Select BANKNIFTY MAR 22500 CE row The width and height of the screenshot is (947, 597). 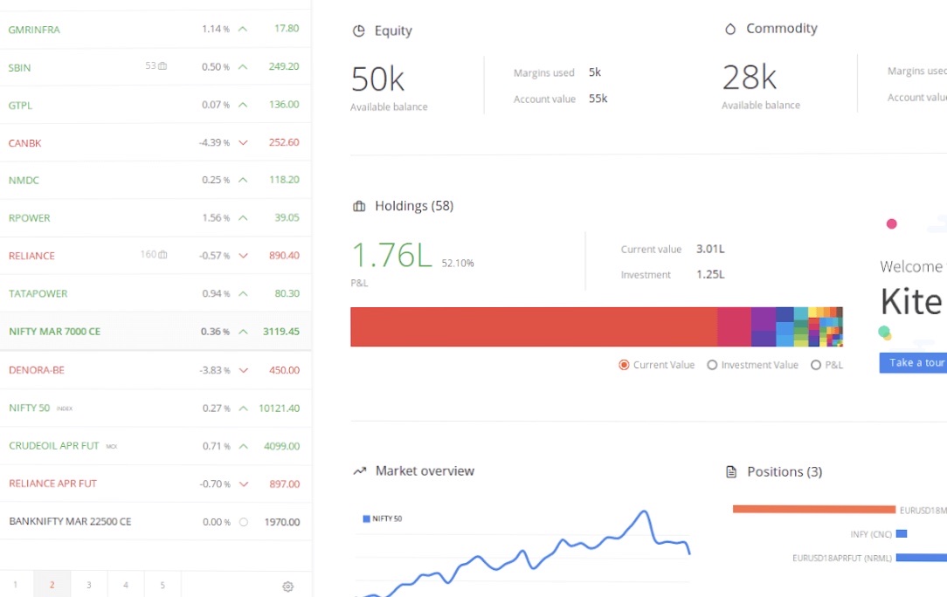pyautogui.click(x=156, y=522)
